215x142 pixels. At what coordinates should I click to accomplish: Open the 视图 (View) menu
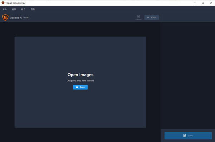click(14, 9)
